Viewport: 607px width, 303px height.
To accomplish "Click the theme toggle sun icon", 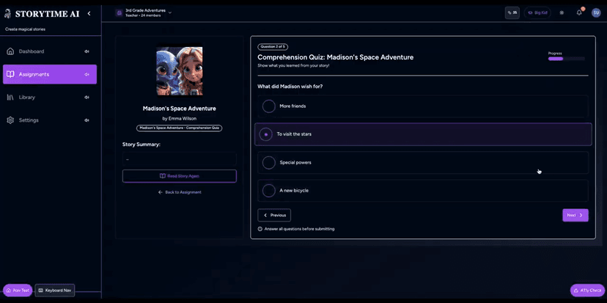I will tap(562, 12).
